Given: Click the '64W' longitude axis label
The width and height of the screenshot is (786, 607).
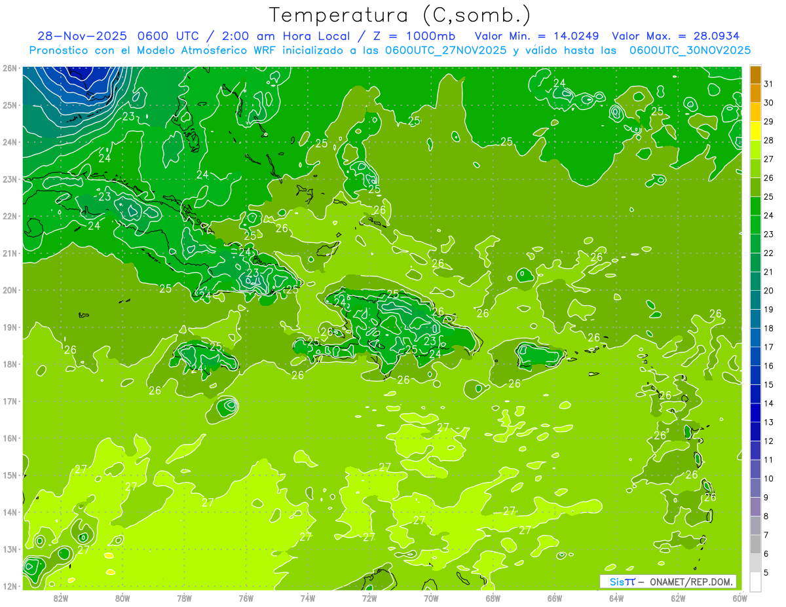Looking at the screenshot, I should pyautogui.click(x=616, y=598).
